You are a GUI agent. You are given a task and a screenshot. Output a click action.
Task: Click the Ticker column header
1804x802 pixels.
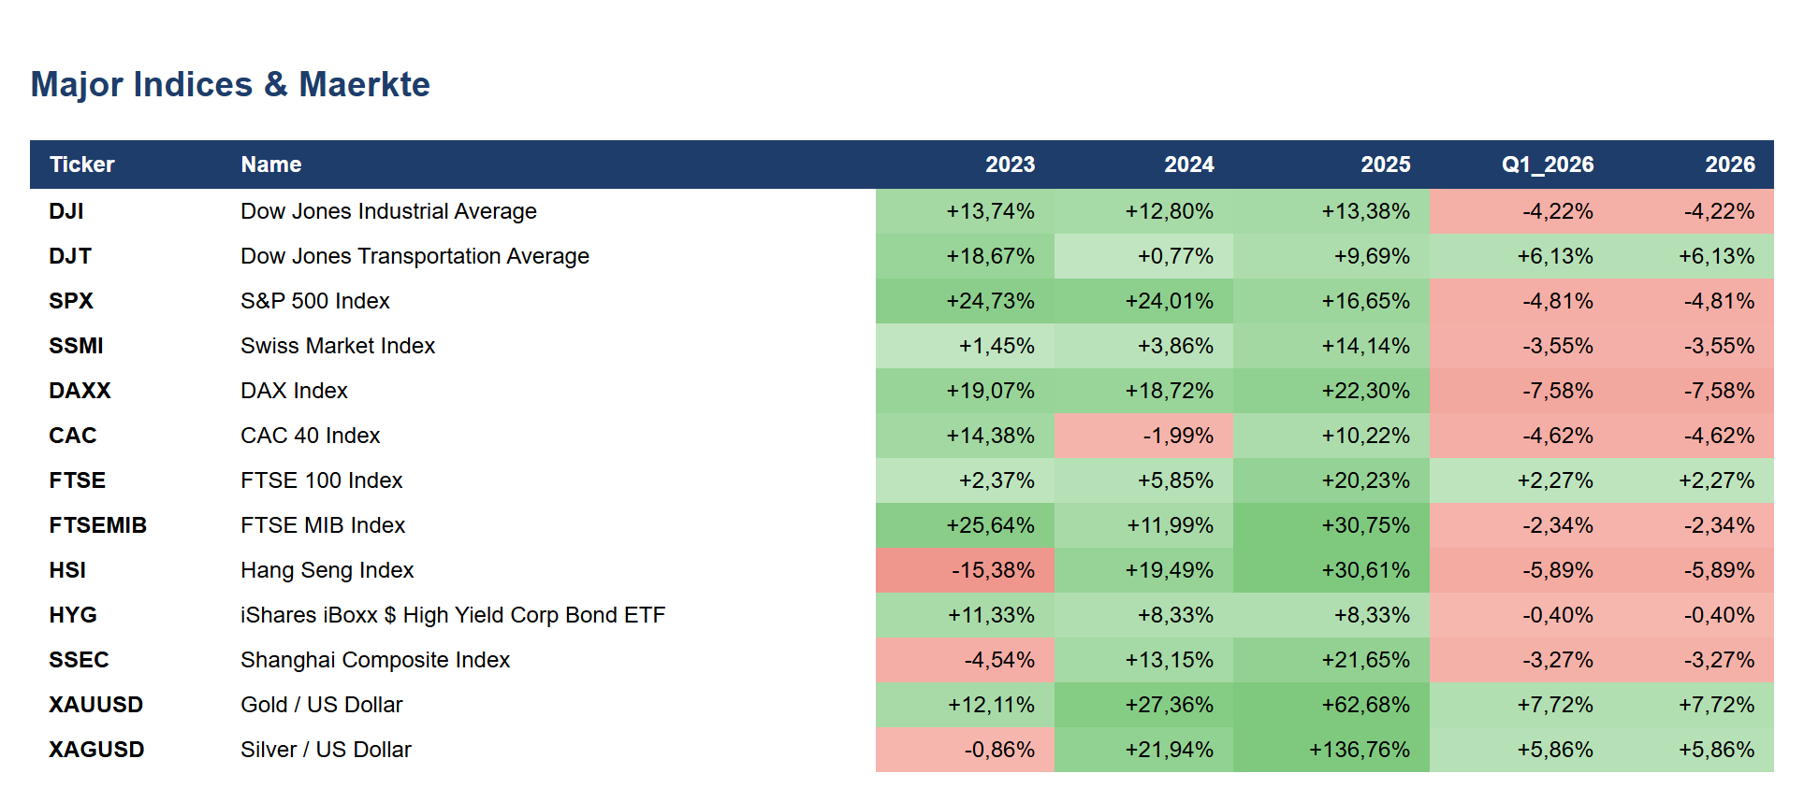coord(81,165)
